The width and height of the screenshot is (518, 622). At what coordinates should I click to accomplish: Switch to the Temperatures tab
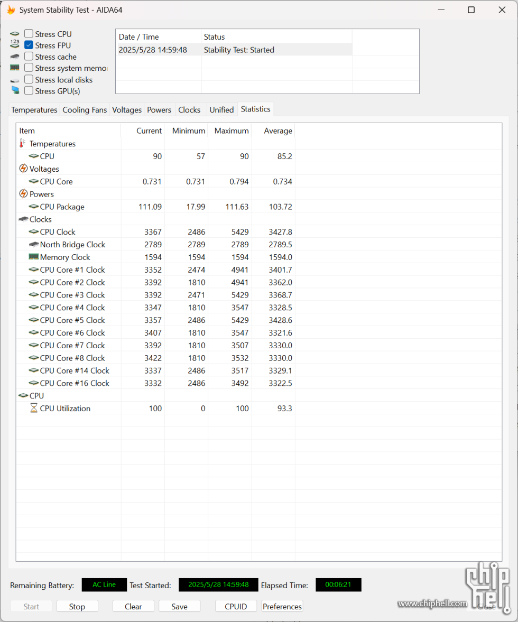[x=34, y=110]
